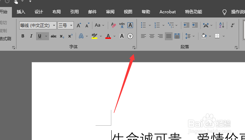Click the lightbulb Tell Me icon
The image size is (245, 140).
coord(224,12)
